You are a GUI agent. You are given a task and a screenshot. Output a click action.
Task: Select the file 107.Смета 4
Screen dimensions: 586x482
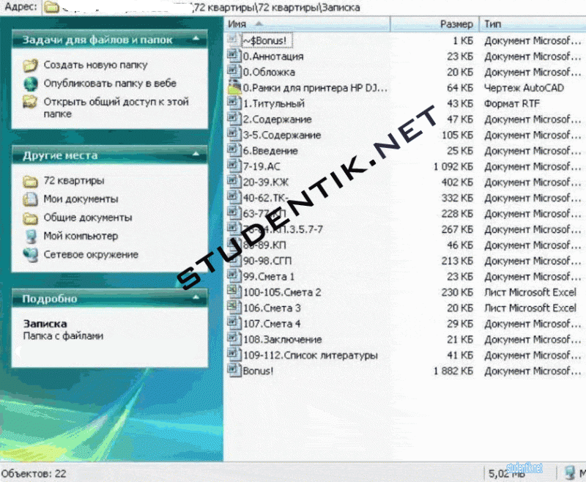coord(272,324)
